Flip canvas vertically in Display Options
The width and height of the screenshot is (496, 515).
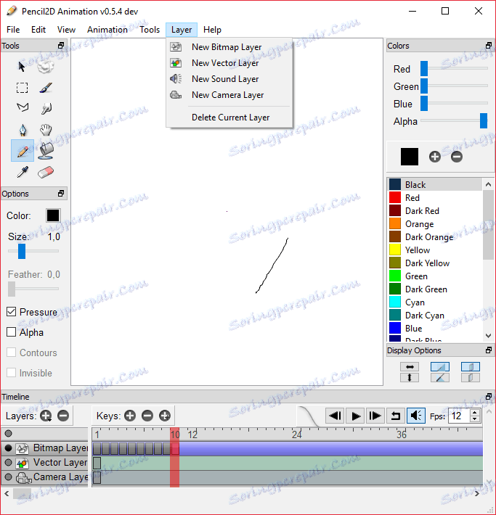[x=410, y=378]
